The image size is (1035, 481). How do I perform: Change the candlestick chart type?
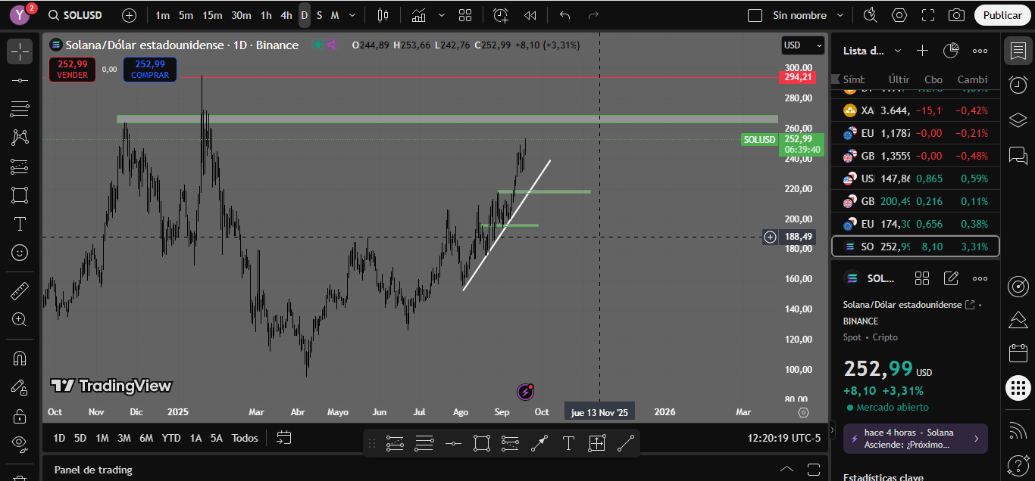383,15
